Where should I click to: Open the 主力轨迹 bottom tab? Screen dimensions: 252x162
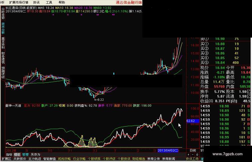pos(35,159)
